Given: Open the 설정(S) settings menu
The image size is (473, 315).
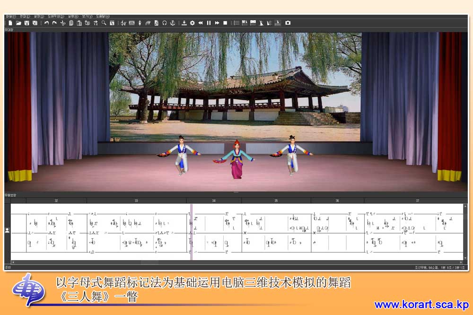Looking at the screenshot, I should point(39,16).
